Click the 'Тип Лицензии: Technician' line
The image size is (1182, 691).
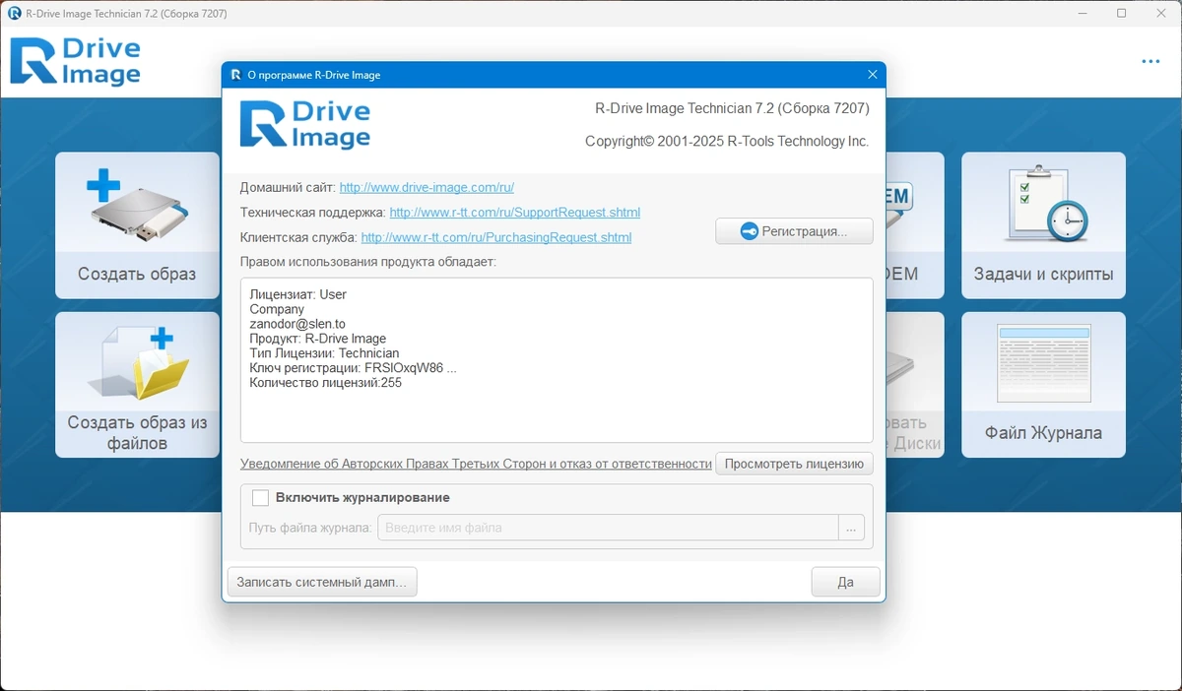pyautogui.click(x=324, y=353)
